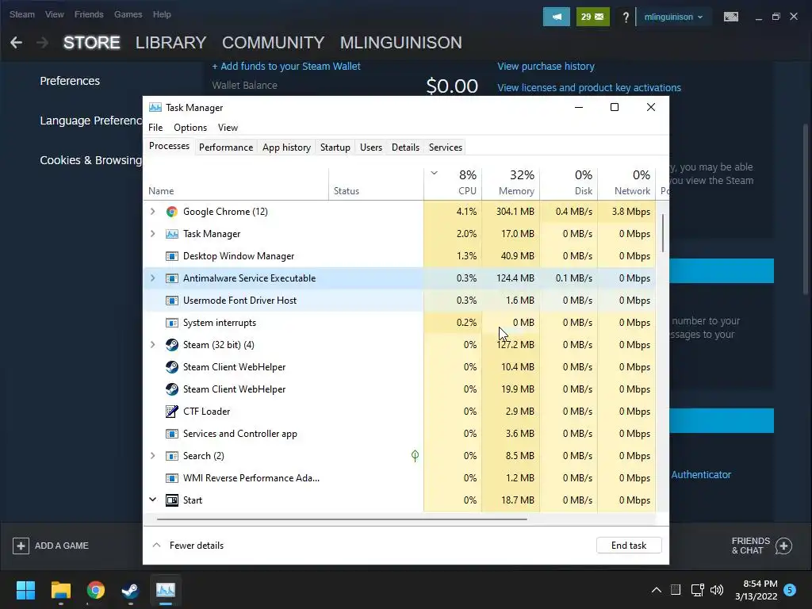Expand the Search (2) process group
This screenshot has width=812, height=609.
(153, 456)
